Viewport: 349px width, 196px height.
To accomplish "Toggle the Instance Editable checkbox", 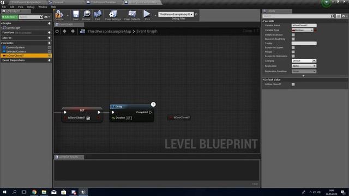I will coord(293,35).
